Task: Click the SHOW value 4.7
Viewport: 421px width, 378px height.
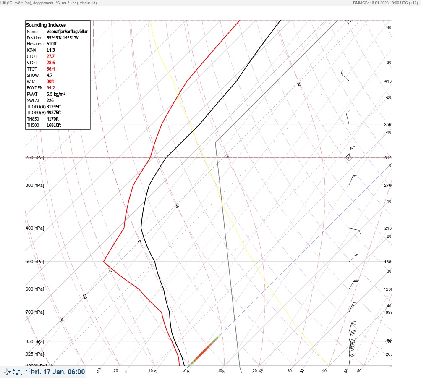Action: [x=50, y=75]
